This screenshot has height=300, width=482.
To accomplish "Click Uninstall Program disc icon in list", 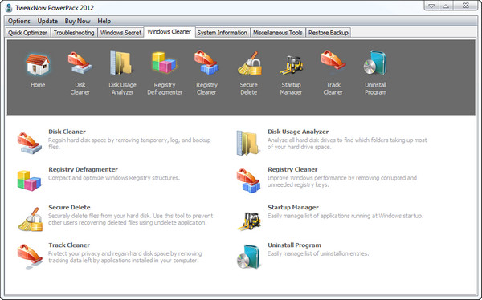I will (248, 257).
